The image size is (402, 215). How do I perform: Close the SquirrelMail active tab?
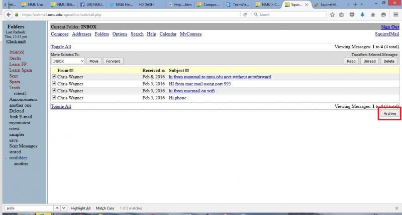pos(307,5)
